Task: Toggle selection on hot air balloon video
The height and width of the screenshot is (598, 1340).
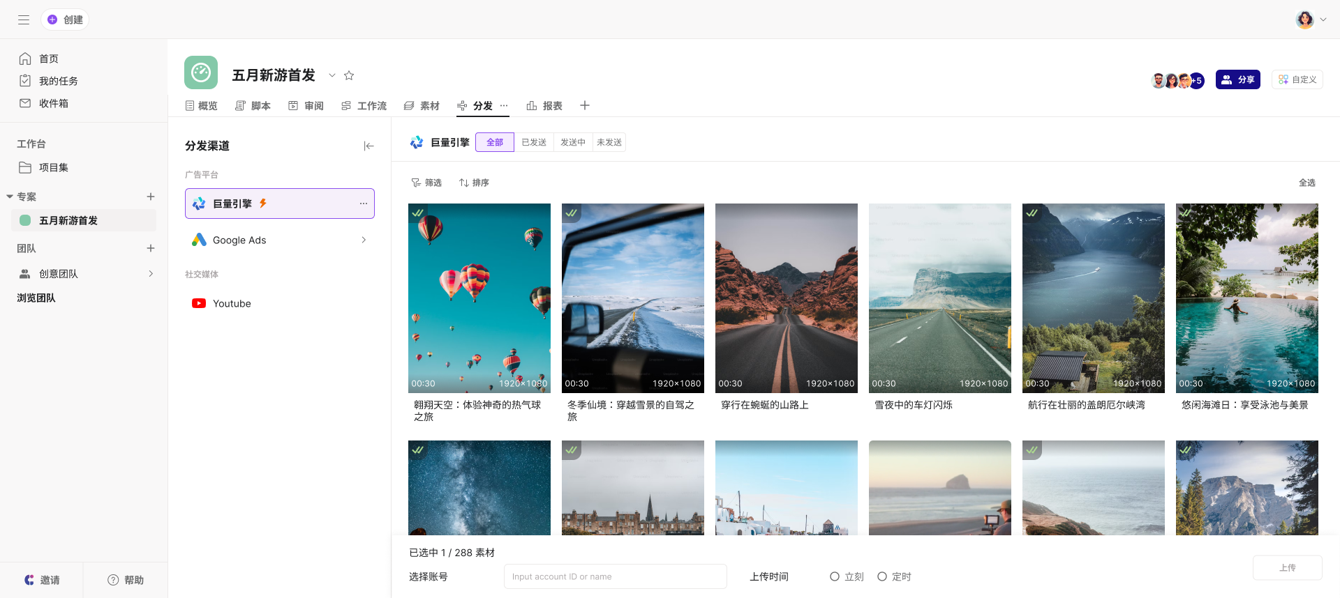Action: tap(418, 213)
